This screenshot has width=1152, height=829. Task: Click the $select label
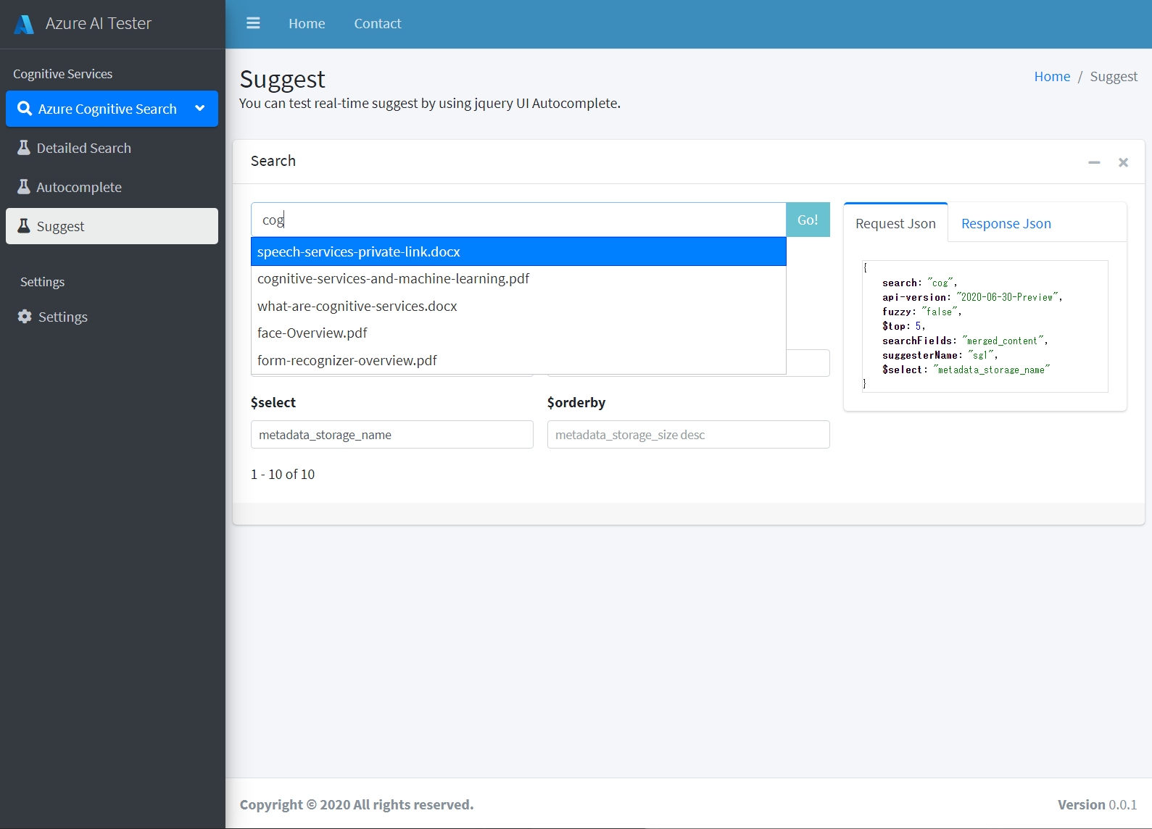pos(273,402)
